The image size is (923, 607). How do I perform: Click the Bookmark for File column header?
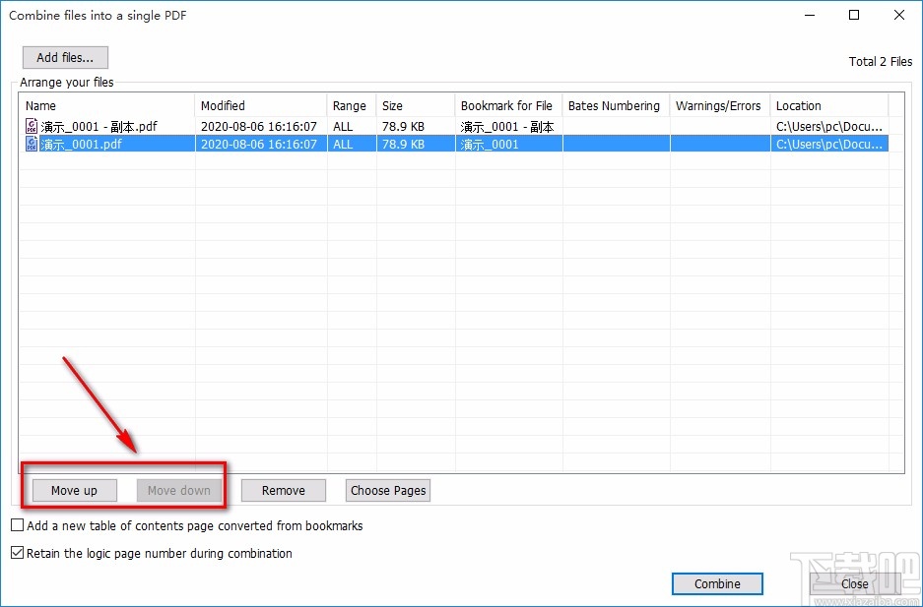tap(508, 106)
